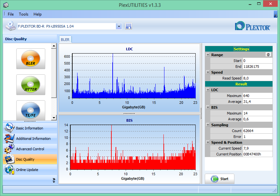This screenshot has height=196, width=280.
Task: Open Online Update section
Action: (x=30, y=170)
